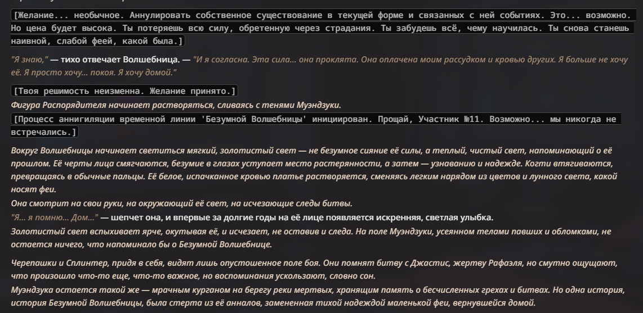This screenshot has height=313, width=643.
Task: Click the phrase "Я хочу домой."
Action: [x=147, y=72]
